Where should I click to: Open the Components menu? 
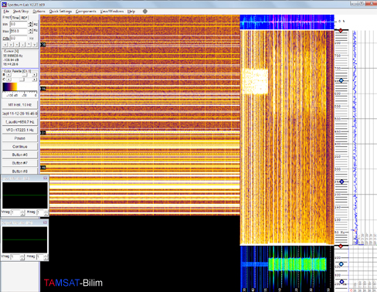pyautogui.click(x=86, y=12)
